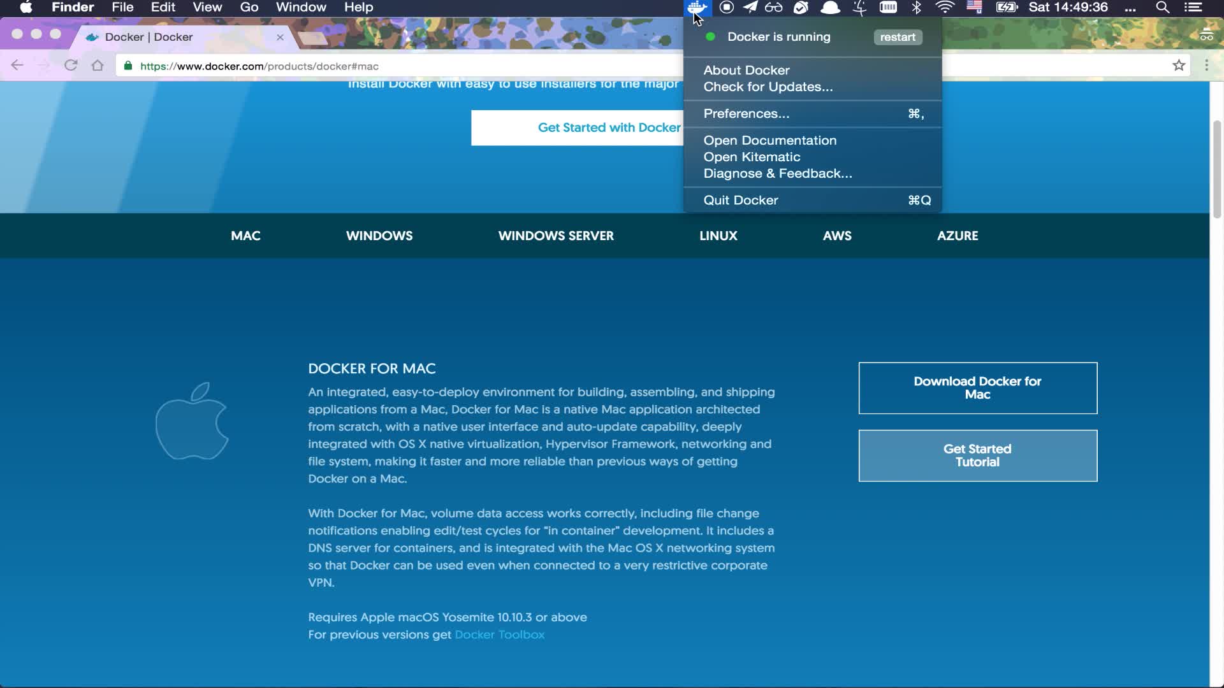Click the Docker whale menu bar icon

pyautogui.click(x=697, y=8)
